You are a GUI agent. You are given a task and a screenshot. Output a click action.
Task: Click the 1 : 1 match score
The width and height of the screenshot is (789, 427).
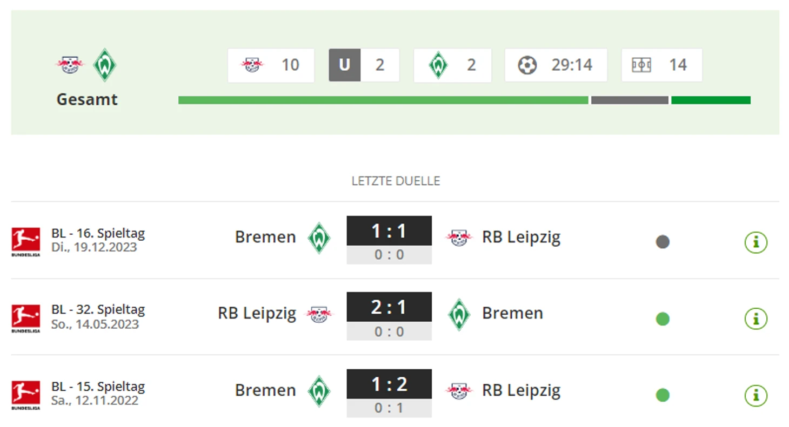[x=389, y=231]
